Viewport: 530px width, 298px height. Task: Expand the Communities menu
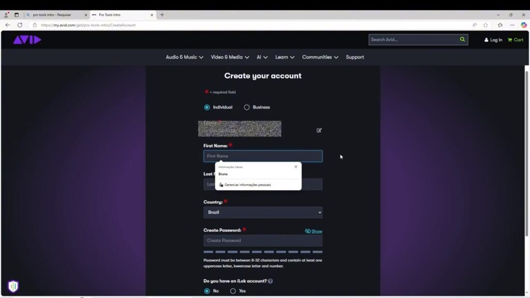click(320, 57)
